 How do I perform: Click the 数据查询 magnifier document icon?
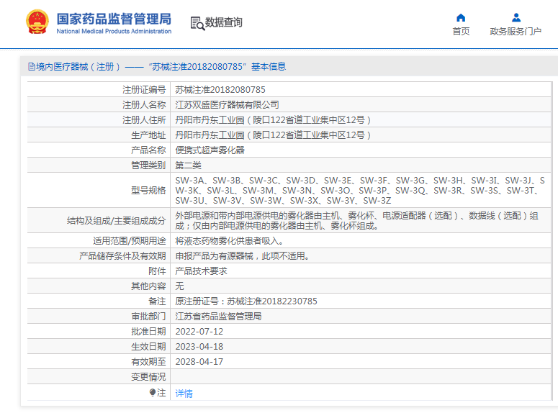(x=197, y=23)
